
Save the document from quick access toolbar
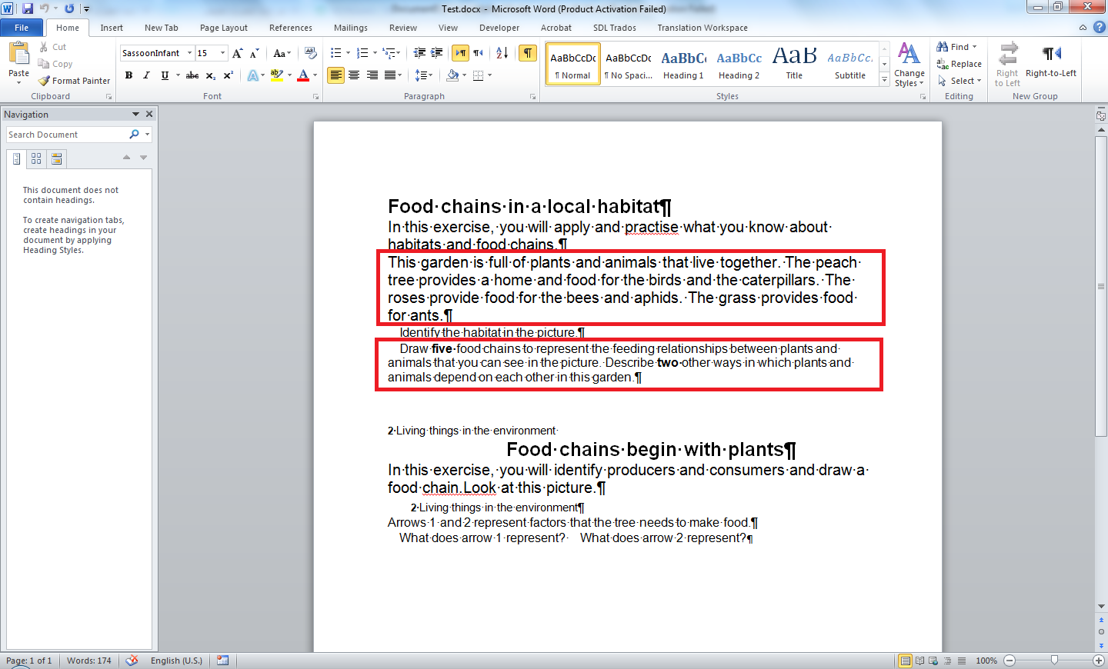click(x=28, y=8)
